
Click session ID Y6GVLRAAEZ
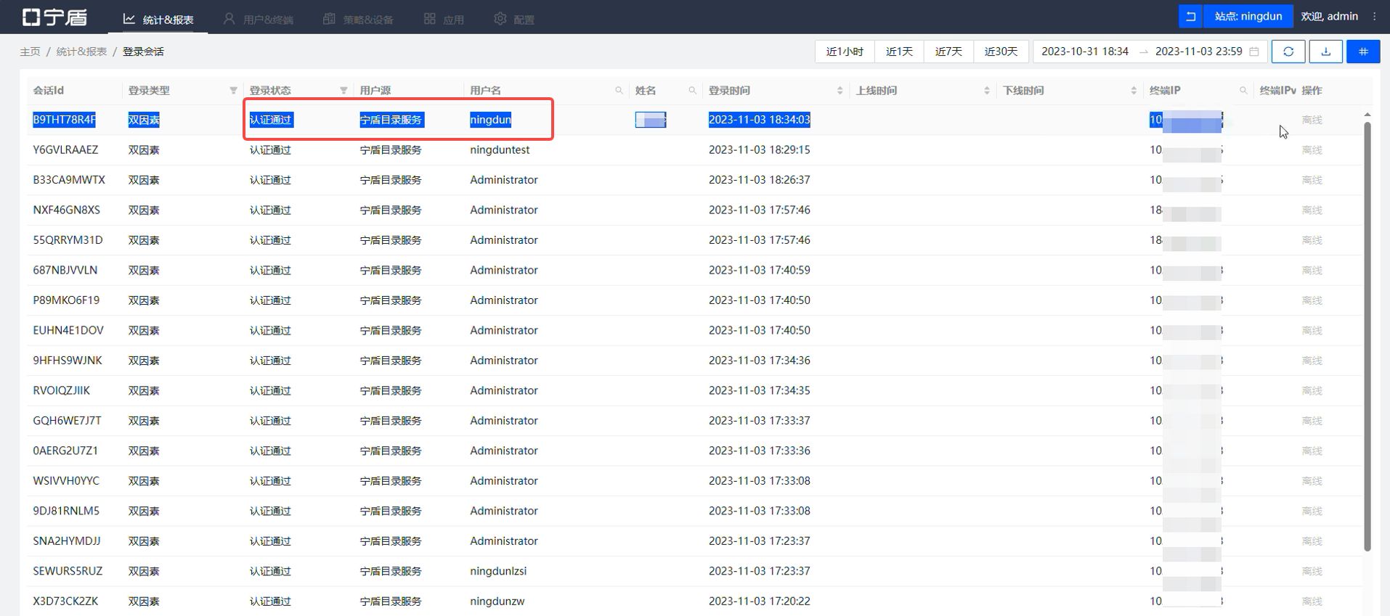pos(65,150)
